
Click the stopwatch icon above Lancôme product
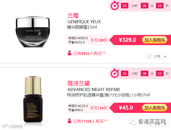point(115,5)
